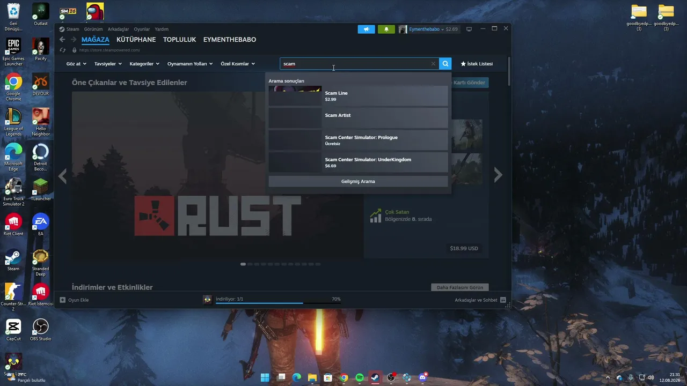
Task: Select the Counter-Strike 2 desktop icon
Action: pos(13,297)
